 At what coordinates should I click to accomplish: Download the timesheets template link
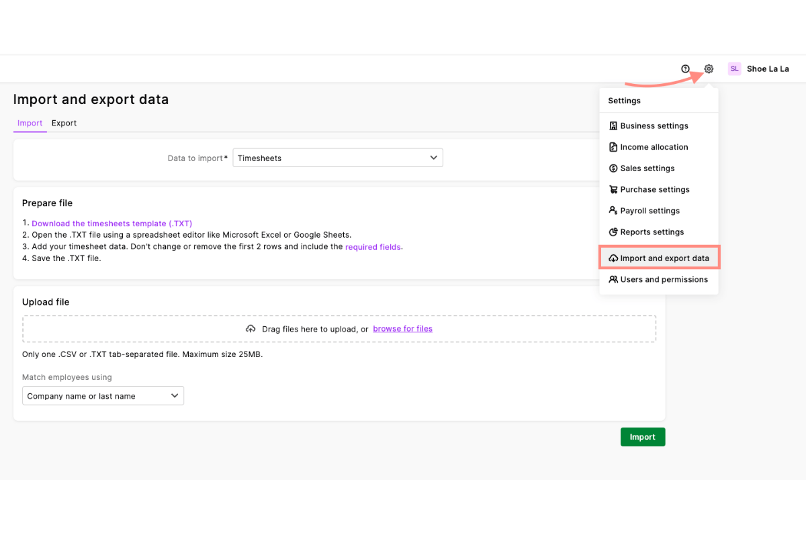tap(111, 223)
